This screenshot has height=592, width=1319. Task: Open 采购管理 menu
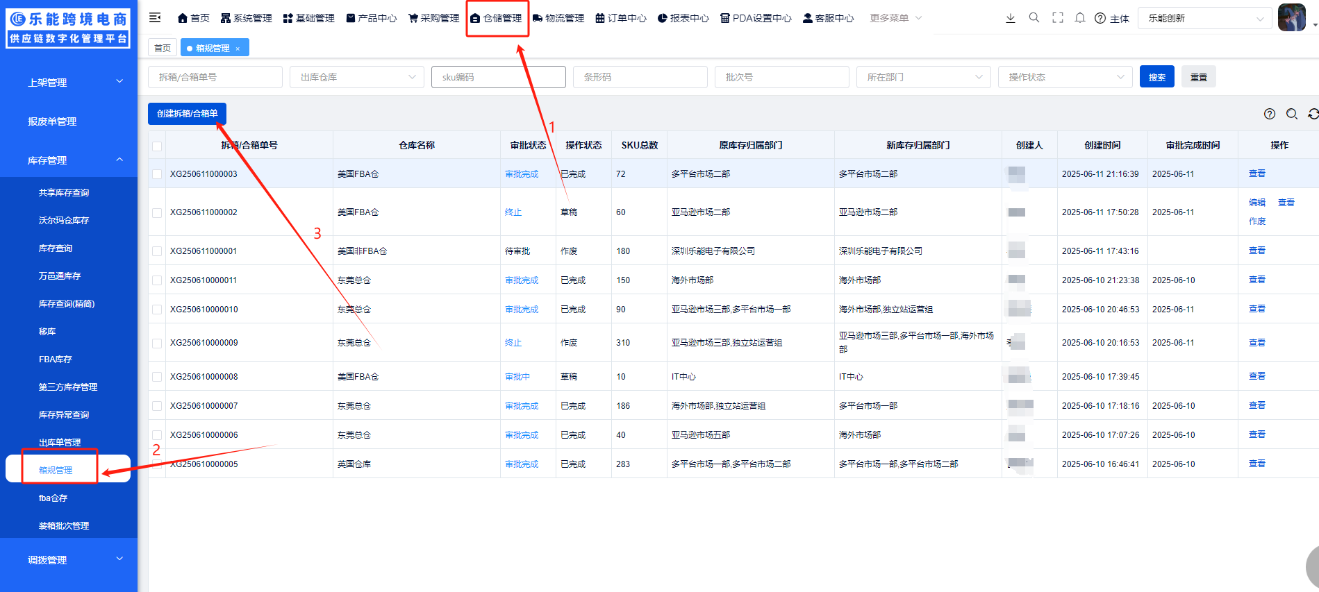coord(433,18)
